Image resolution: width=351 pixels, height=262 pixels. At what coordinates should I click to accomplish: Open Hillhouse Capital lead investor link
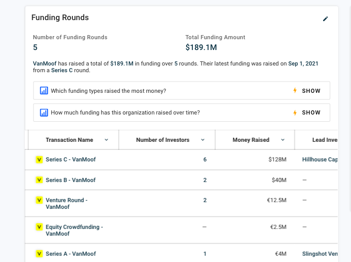pos(320,159)
